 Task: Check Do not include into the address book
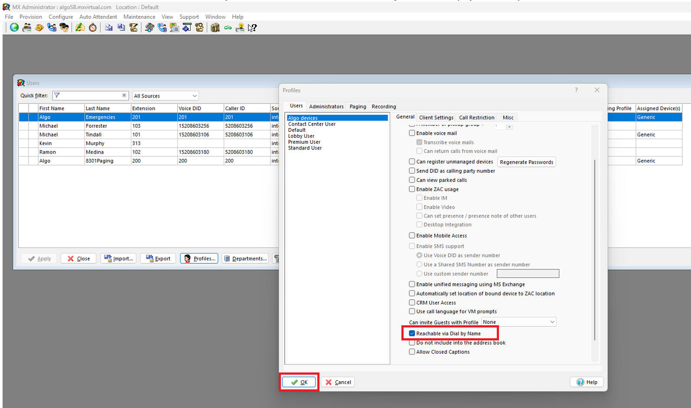tap(412, 343)
